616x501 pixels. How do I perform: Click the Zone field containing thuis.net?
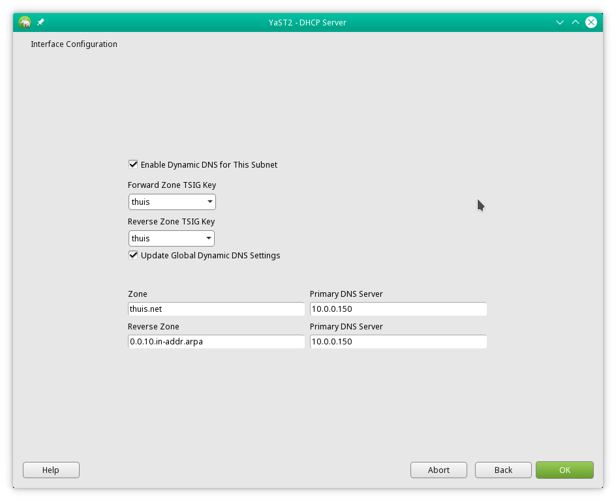pos(216,309)
